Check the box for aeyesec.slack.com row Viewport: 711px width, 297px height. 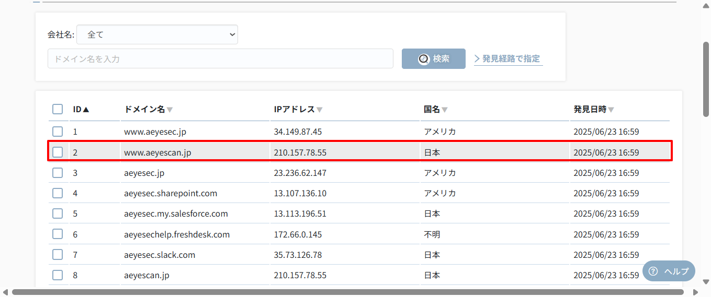[58, 255]
